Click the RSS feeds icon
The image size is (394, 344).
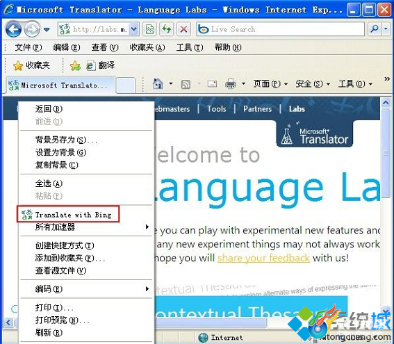click(186, 84)
